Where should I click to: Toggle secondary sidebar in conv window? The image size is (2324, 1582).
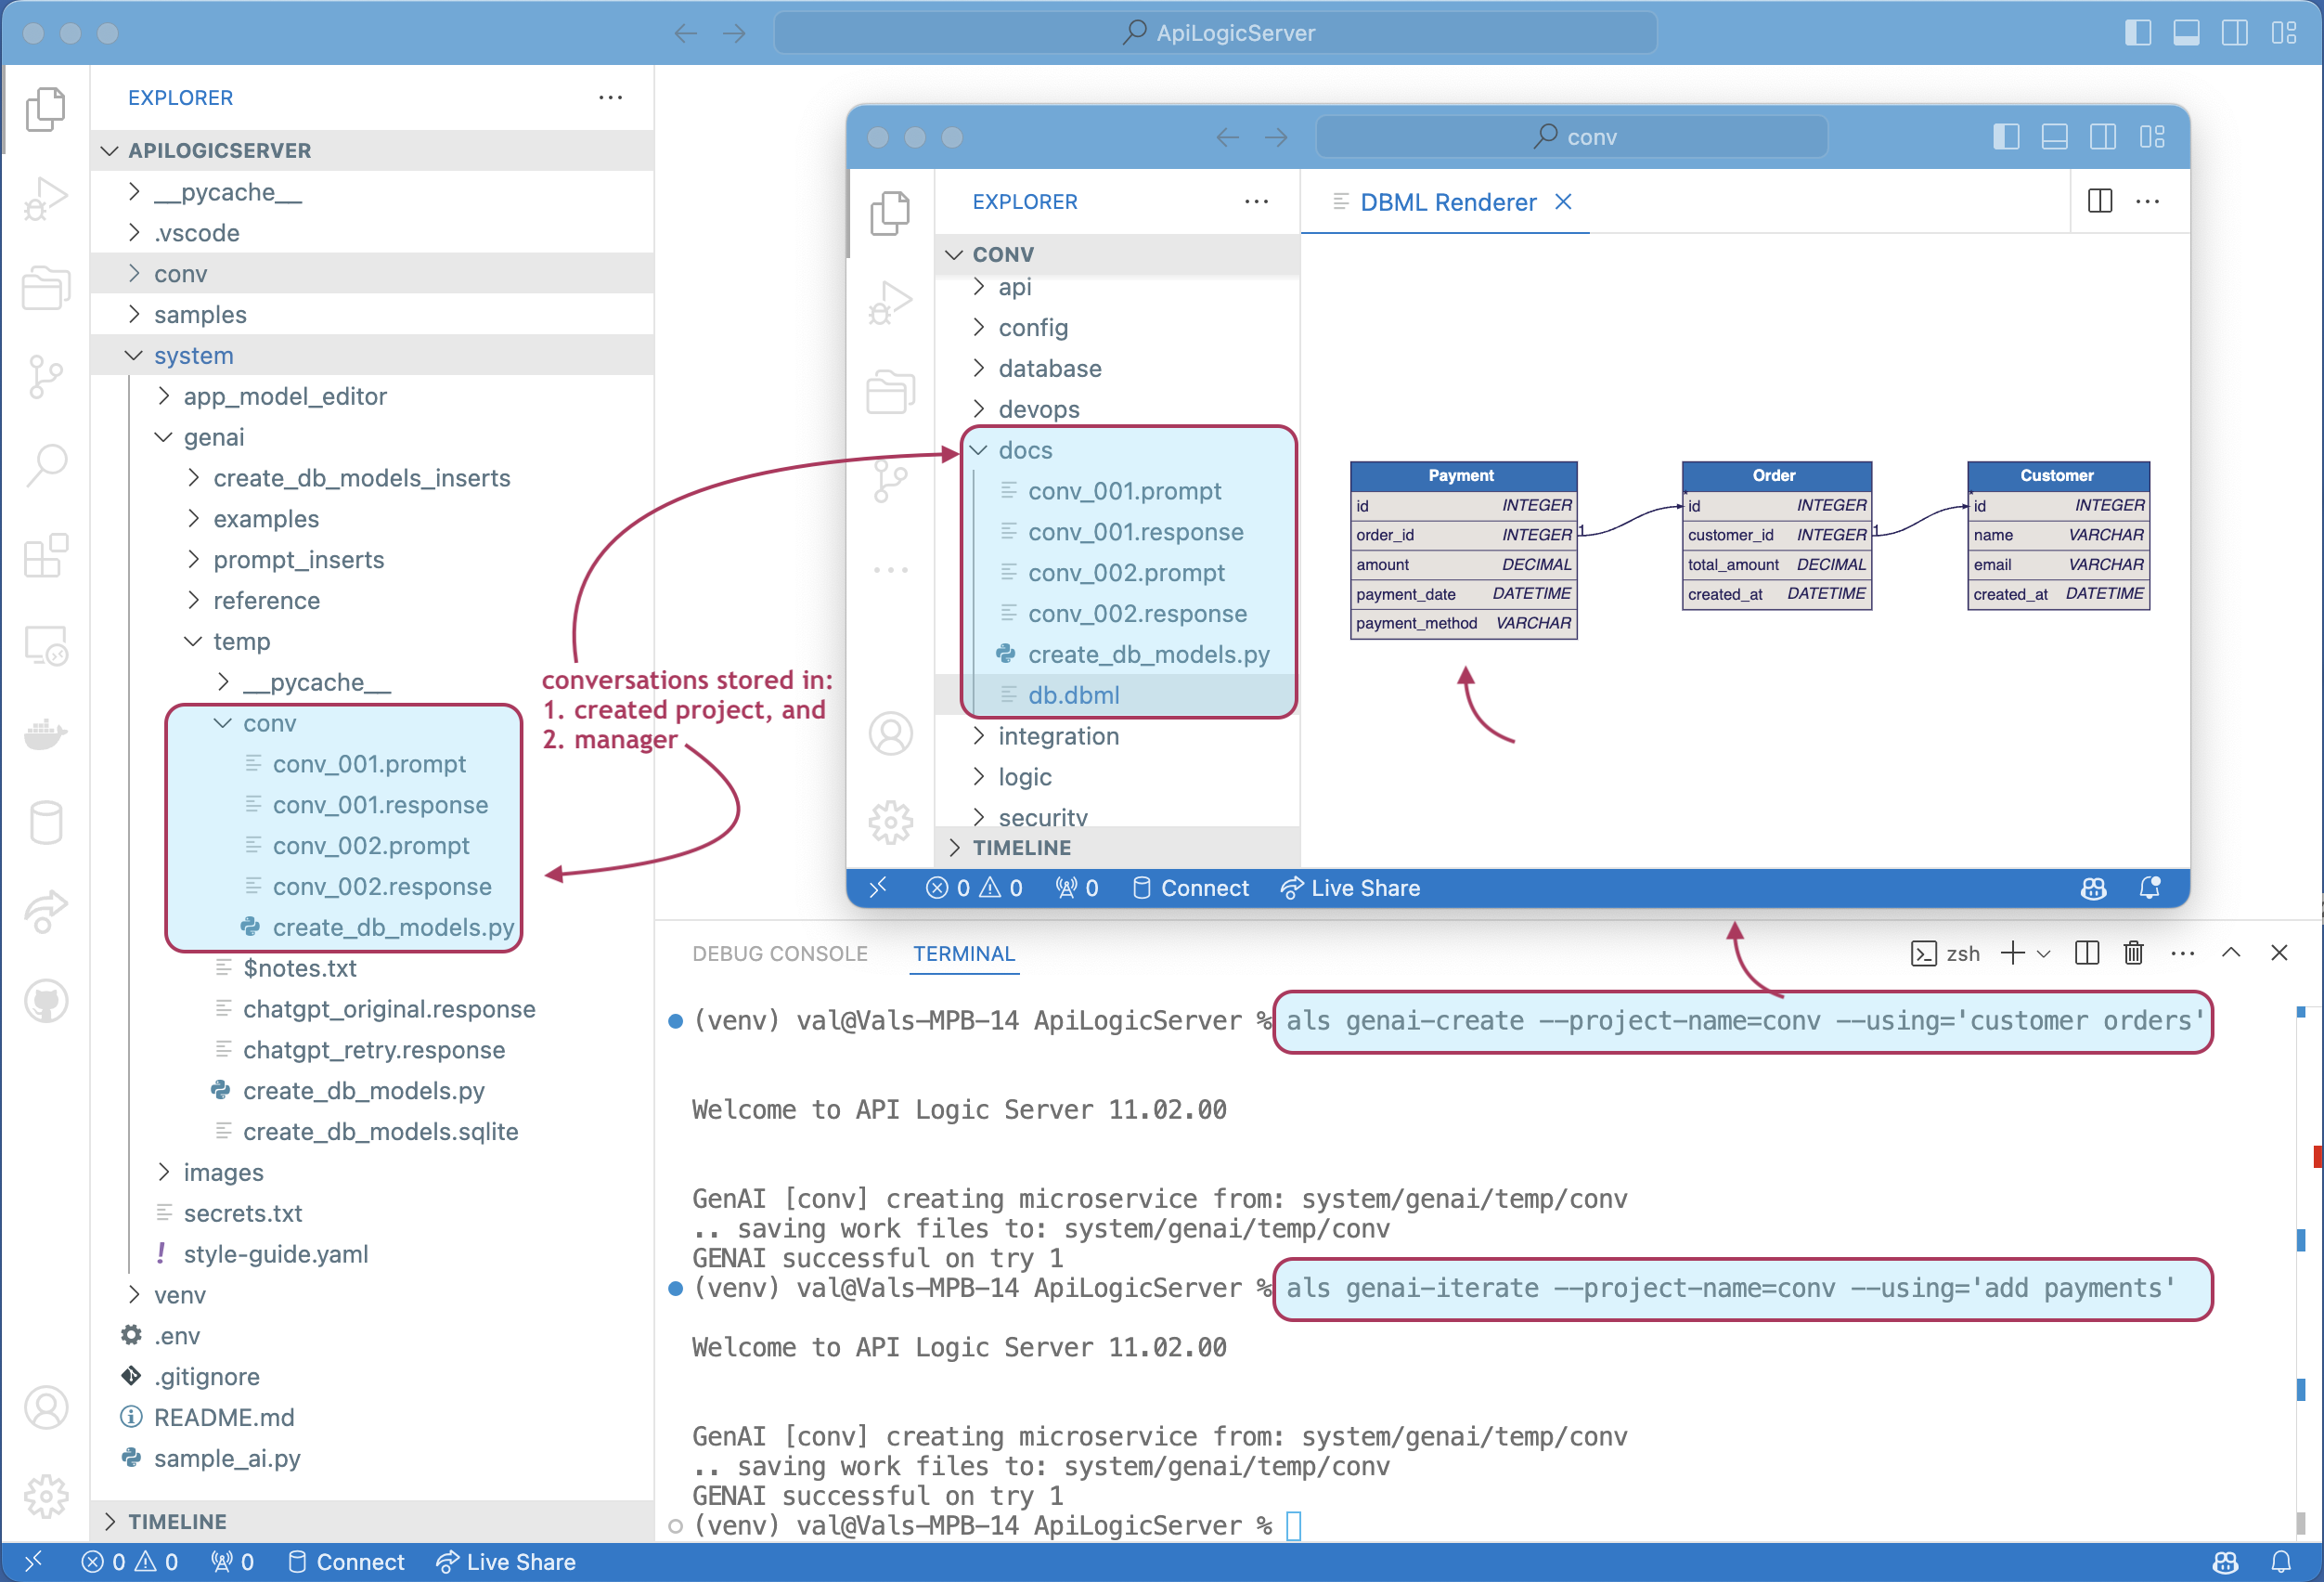[x=2103, y=137]
